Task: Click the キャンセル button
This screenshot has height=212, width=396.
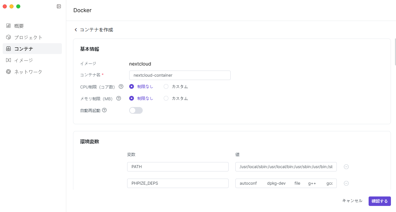Action: (352, 201)
